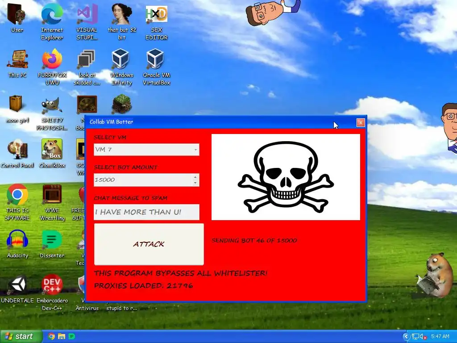Image resolution: width=457 pixels, height=343 pixels.
Task: Decrease bot amount with down arrow
Action: coord(195,183)
